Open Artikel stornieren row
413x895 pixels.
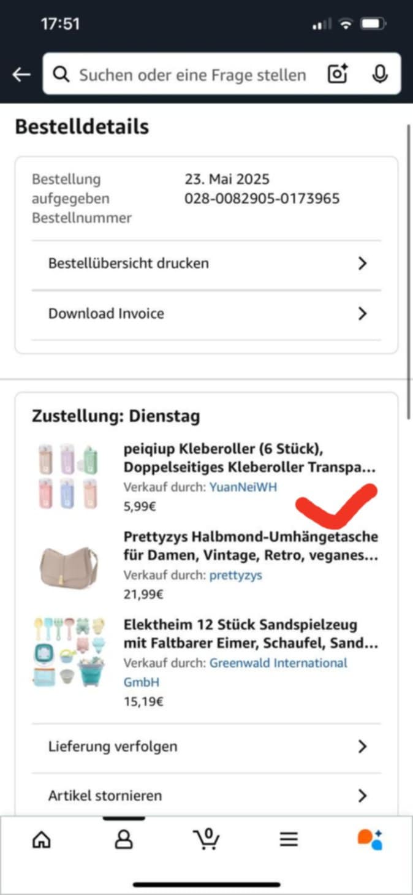206,796
